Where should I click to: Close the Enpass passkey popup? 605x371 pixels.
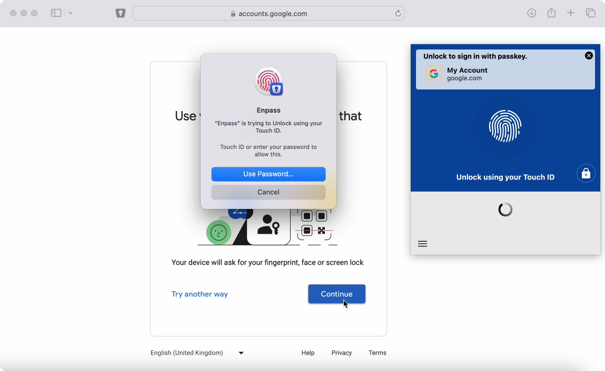tap(589, 56)
